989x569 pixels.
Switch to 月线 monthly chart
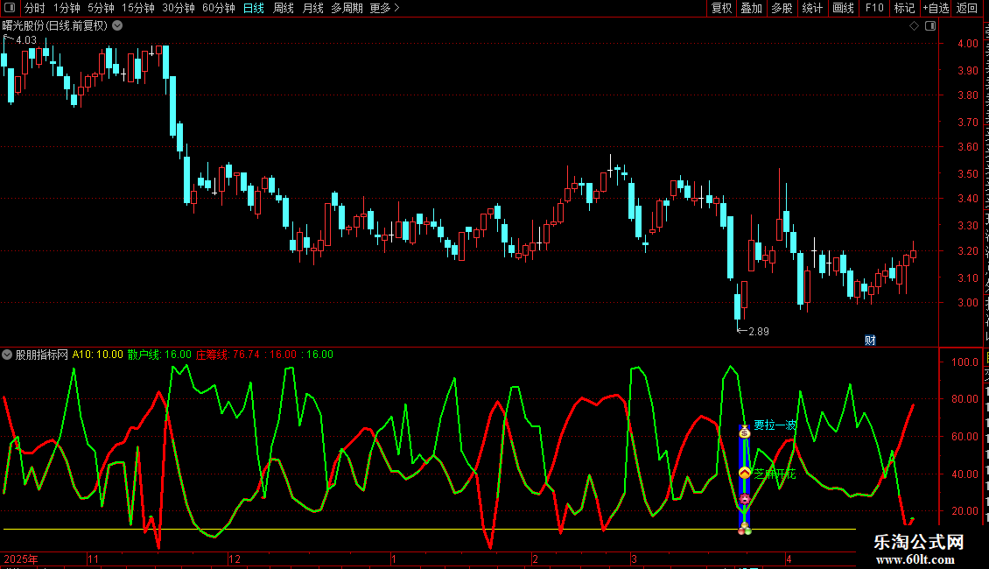(312, 8)
